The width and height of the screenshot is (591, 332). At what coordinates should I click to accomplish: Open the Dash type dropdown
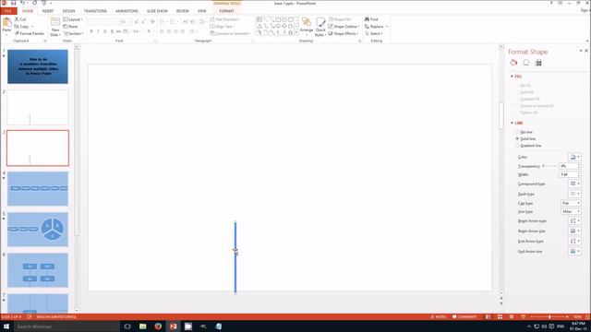(x=574, y=194)
